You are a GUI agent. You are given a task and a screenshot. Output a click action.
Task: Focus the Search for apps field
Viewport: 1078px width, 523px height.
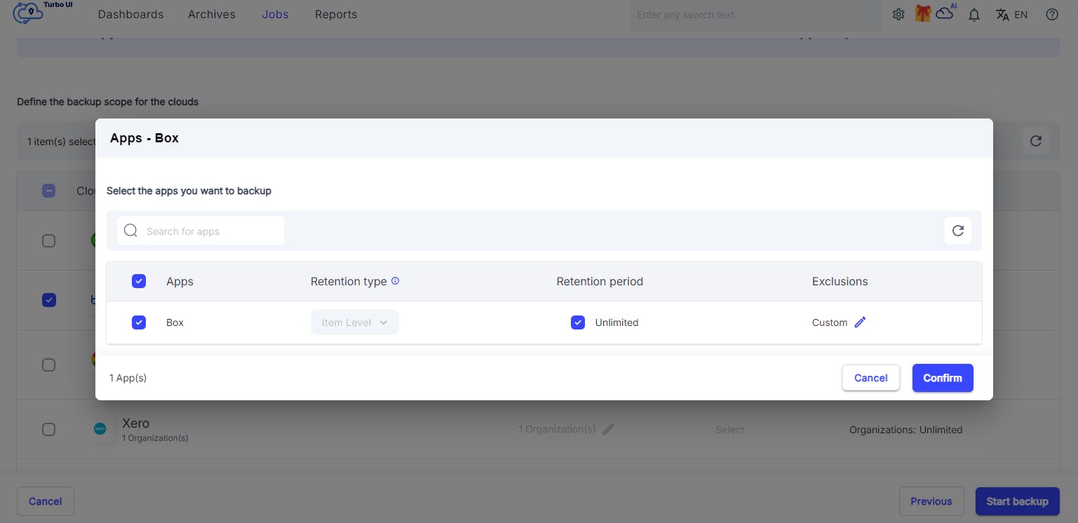pyautogui.click(x=201, y=231)
